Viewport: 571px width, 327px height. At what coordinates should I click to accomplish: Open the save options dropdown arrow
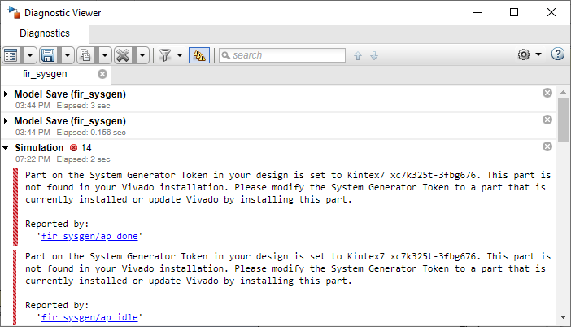tap(68, 55)
